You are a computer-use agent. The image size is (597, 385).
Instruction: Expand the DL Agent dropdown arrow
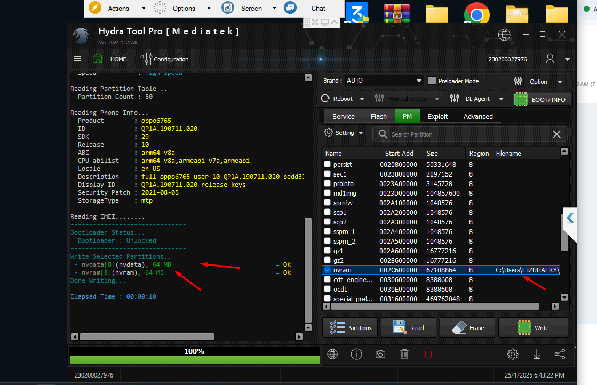coord(501,99)
